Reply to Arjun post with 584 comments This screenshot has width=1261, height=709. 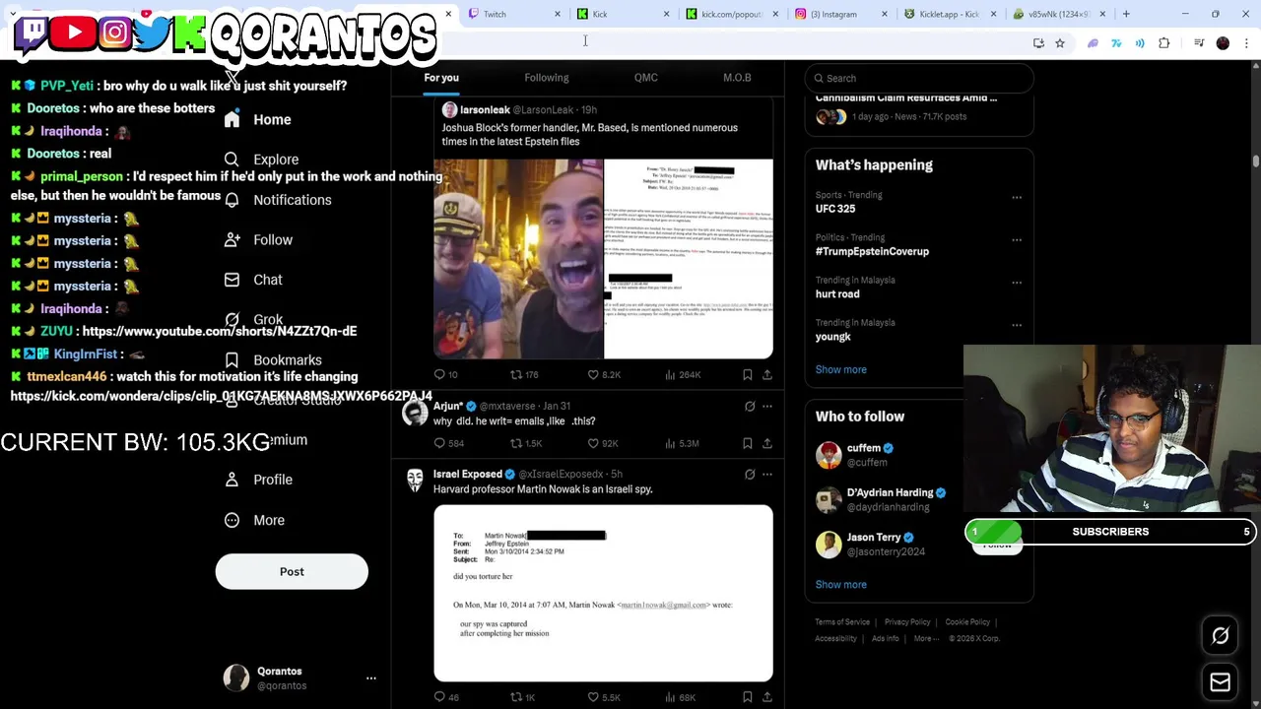(448, 443)
